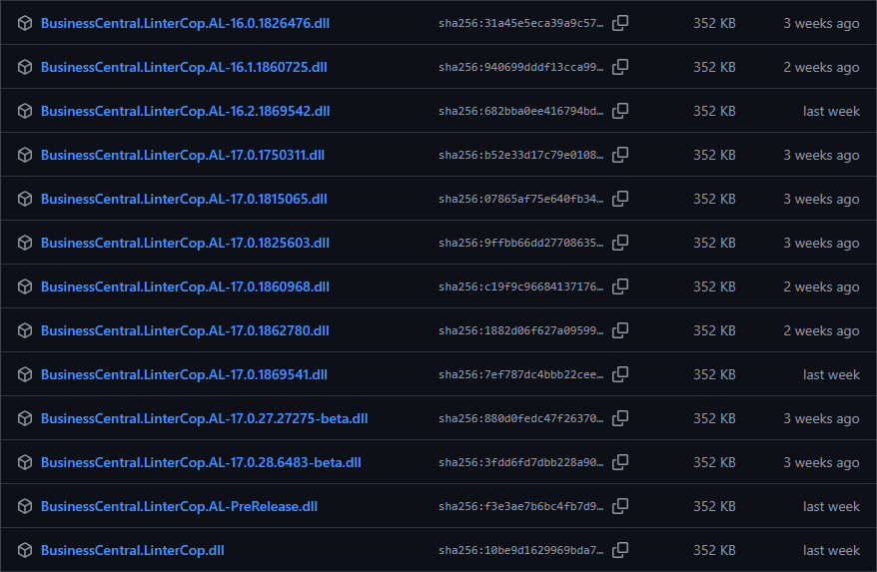Open the AL-17.0.1750311.dll asset link

(182, 155)
